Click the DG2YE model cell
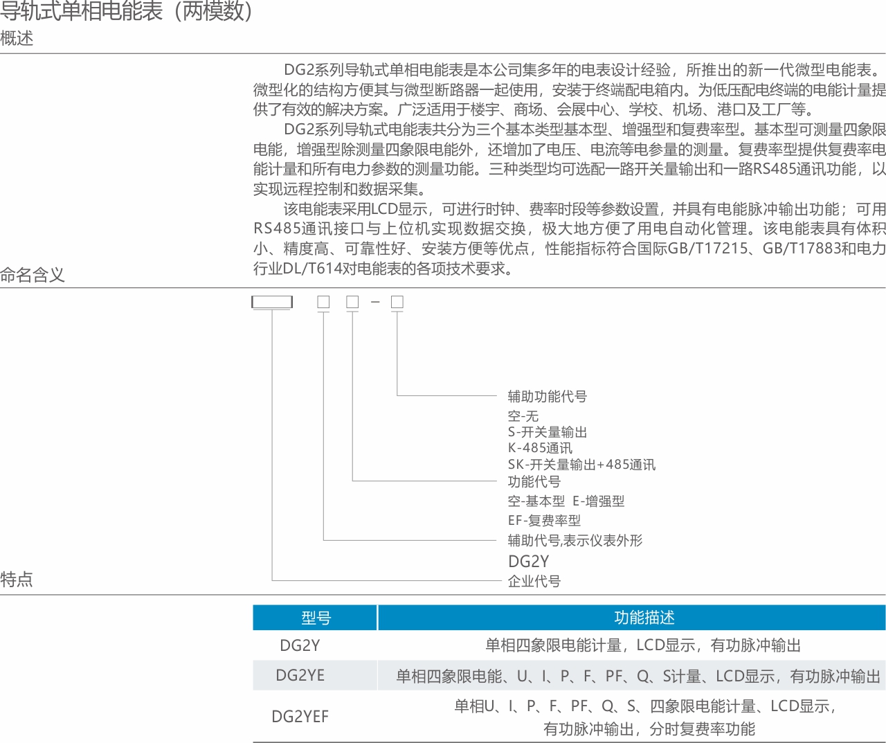Screen dimensions: 886x743 click(300, 675)
